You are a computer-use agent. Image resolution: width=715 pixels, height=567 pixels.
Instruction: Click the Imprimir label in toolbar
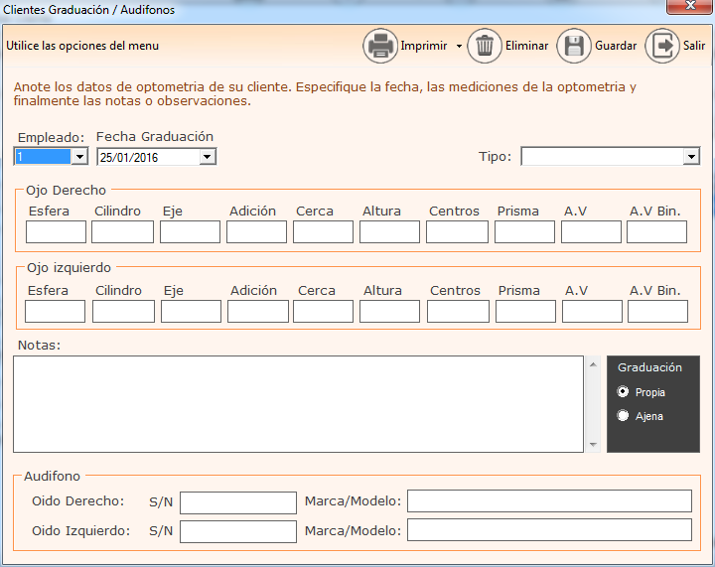coord(424,46)
